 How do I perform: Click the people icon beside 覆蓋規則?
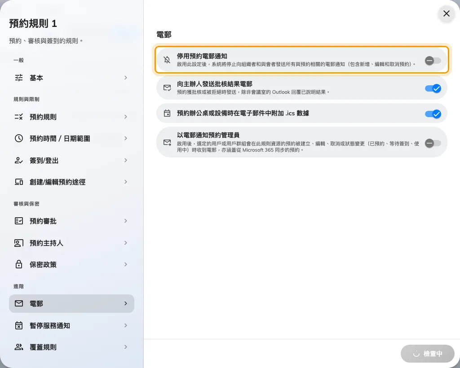[19, 347]
